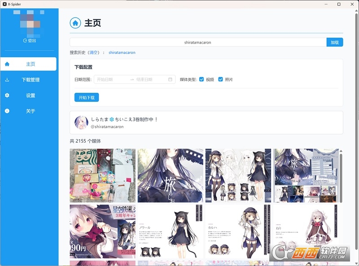Set the 结束日期 end date field
This screenshot has height=266, width=359.
pyautogui.click(x=150, y=79)
